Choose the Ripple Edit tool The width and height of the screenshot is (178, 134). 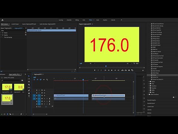pyautogui.click(x=29, y=82)
